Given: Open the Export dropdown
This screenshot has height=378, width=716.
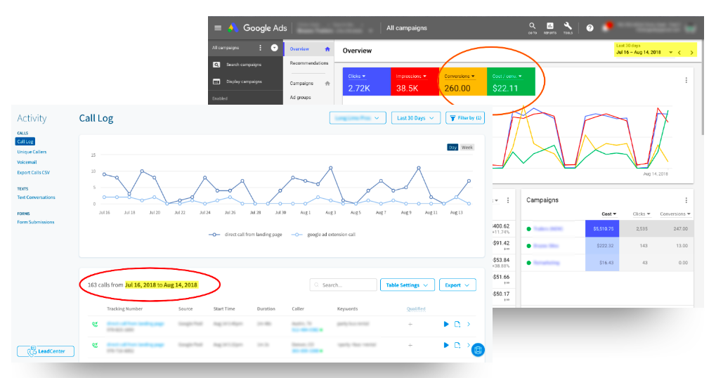Looking at the screenshot, I should 457,285.
